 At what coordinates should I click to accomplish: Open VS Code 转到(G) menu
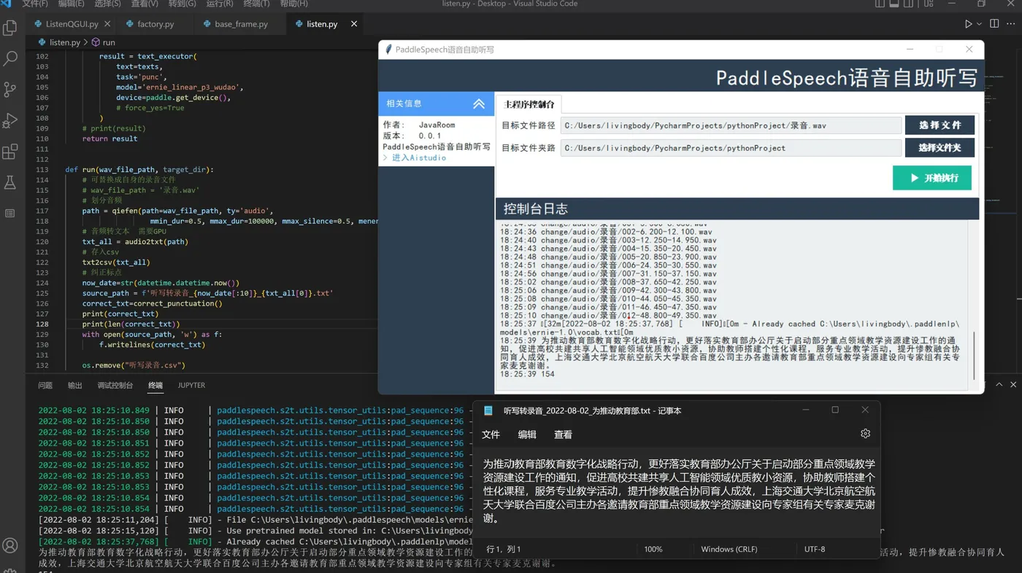pos(182,4)
